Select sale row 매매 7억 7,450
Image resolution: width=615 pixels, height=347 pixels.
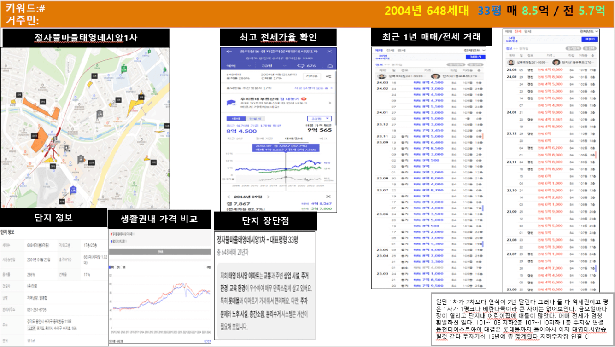pos(429,130)
